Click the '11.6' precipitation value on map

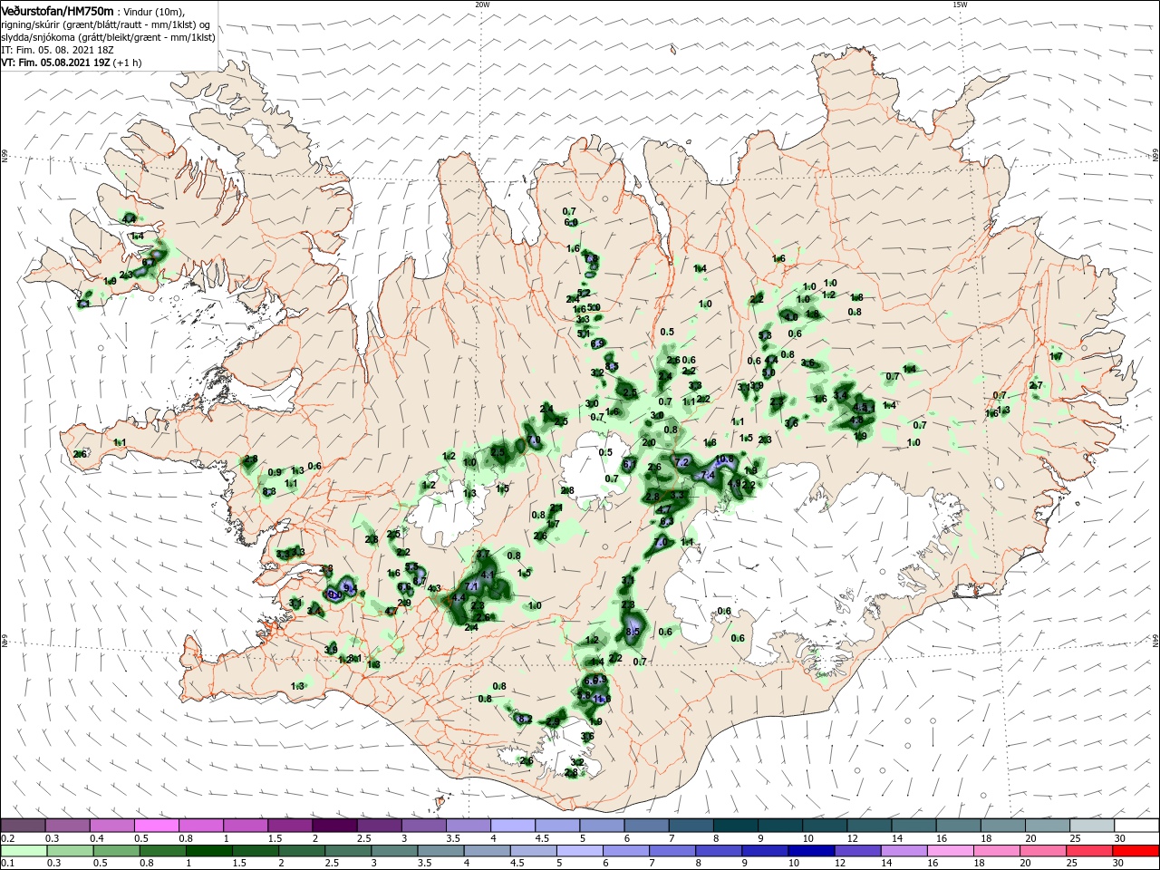[x=602, y=699]
